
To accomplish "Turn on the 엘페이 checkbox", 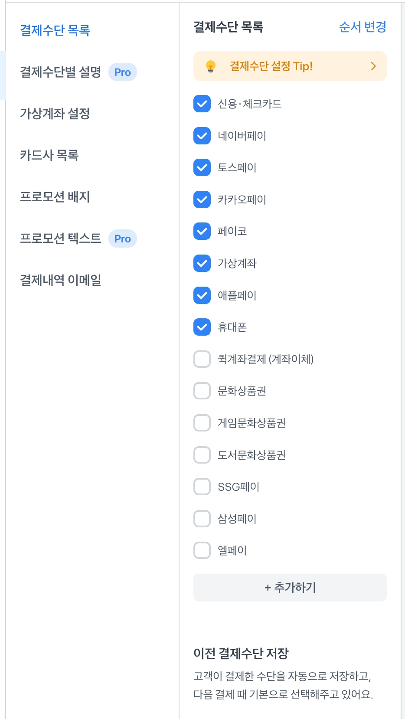I will (x=202, y=550).
